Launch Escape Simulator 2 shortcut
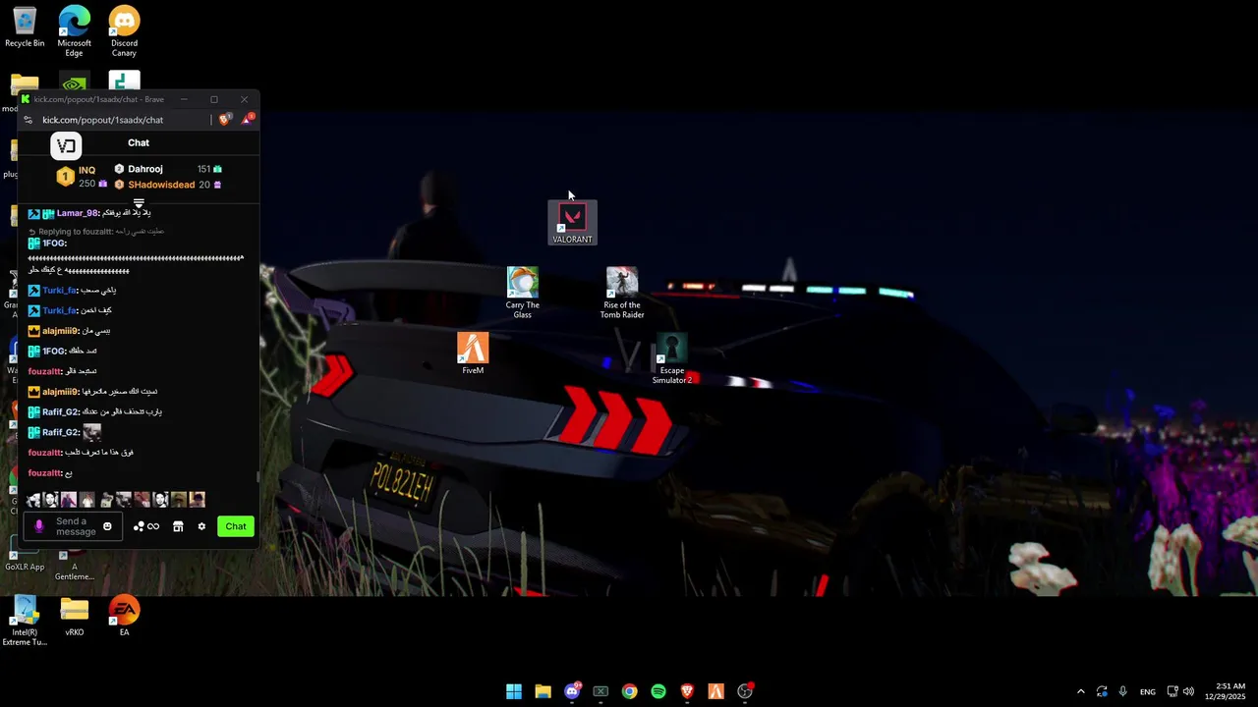This screenshot has height=707, width=1258. coord(671,358)
